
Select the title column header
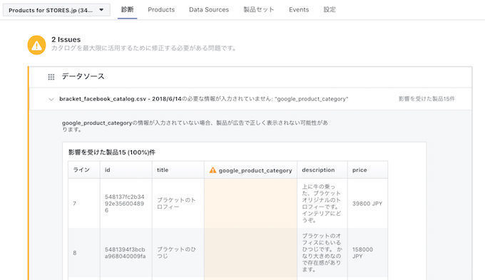[x=178, y=170]
